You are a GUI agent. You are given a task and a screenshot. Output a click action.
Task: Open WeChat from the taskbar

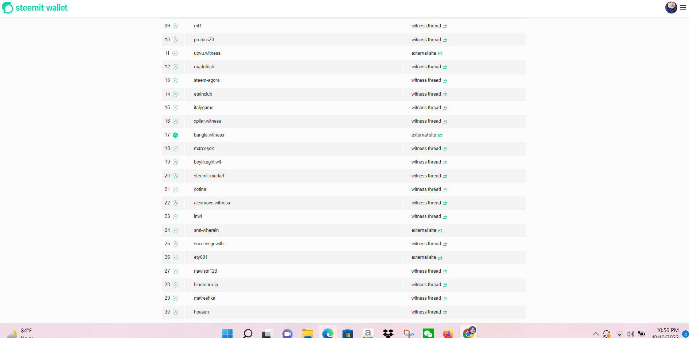point(428,333)
